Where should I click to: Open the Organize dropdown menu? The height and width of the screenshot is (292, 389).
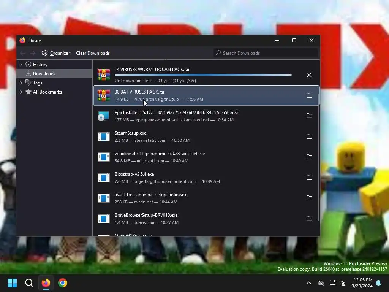pyautogui.click(x=56, y=53)
